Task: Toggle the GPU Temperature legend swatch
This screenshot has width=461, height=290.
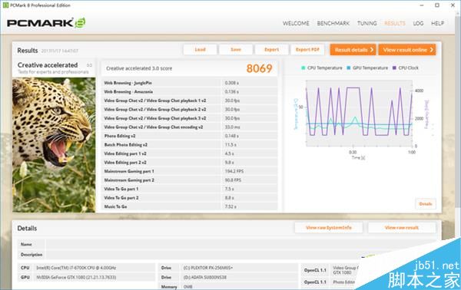Action: click(x=349, y=68)
